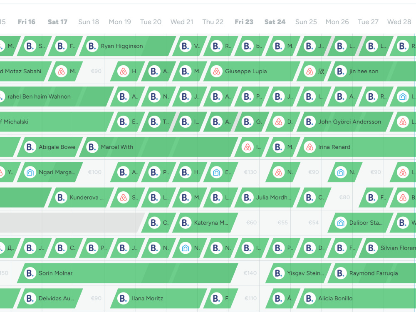Click Booking.com icon on the G. reservation
This screenshot has width=416, height=312.
pyautogui.click(x=247, y=122)
